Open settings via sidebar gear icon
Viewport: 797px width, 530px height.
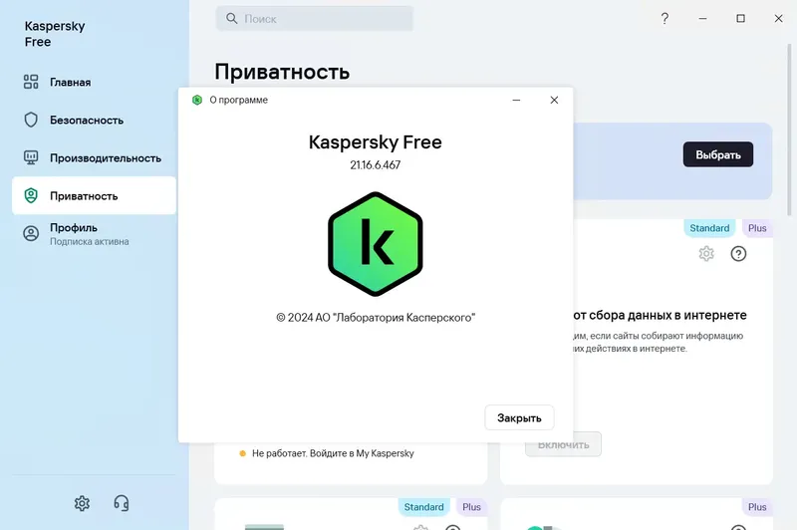pyautogui.click(x=82, y=503)
